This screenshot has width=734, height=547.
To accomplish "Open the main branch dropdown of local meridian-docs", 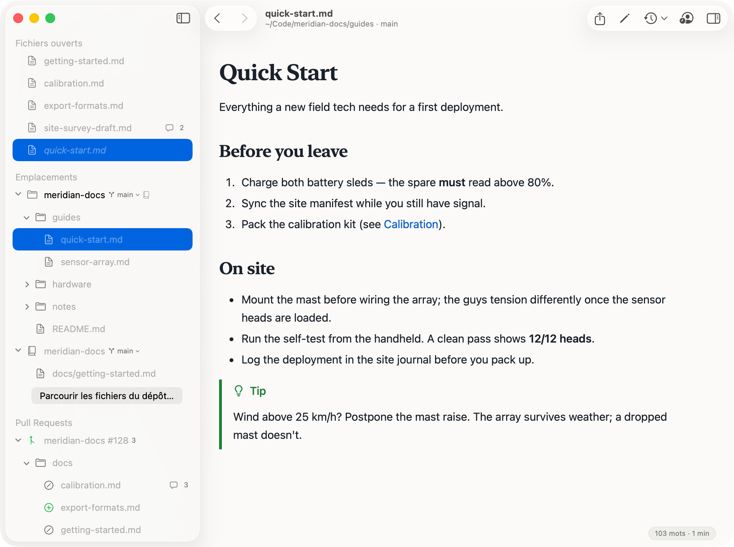I will pyautogui.click(x=125, y=195).
